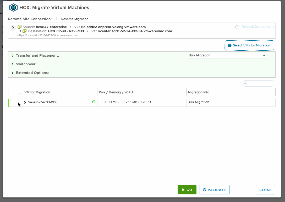Click the Reload Connections refresh icon
Image resolution: width=285 pixels, height=202 pixels.
[x=237, y=26]
